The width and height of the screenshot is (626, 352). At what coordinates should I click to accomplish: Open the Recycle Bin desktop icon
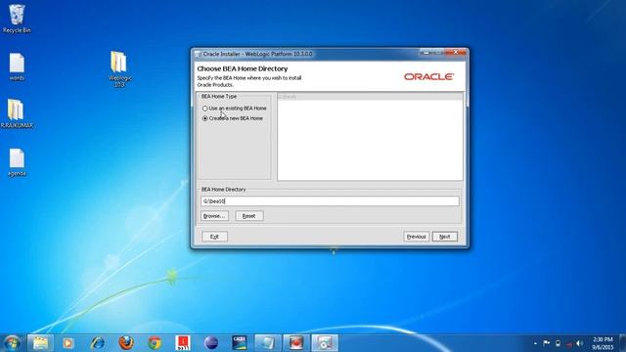tap(17, 19)
